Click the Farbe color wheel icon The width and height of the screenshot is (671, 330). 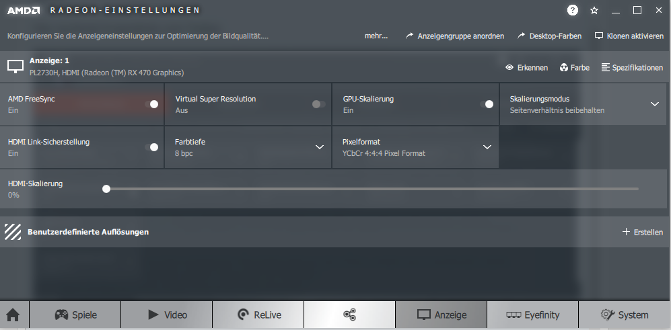point(563,67)
